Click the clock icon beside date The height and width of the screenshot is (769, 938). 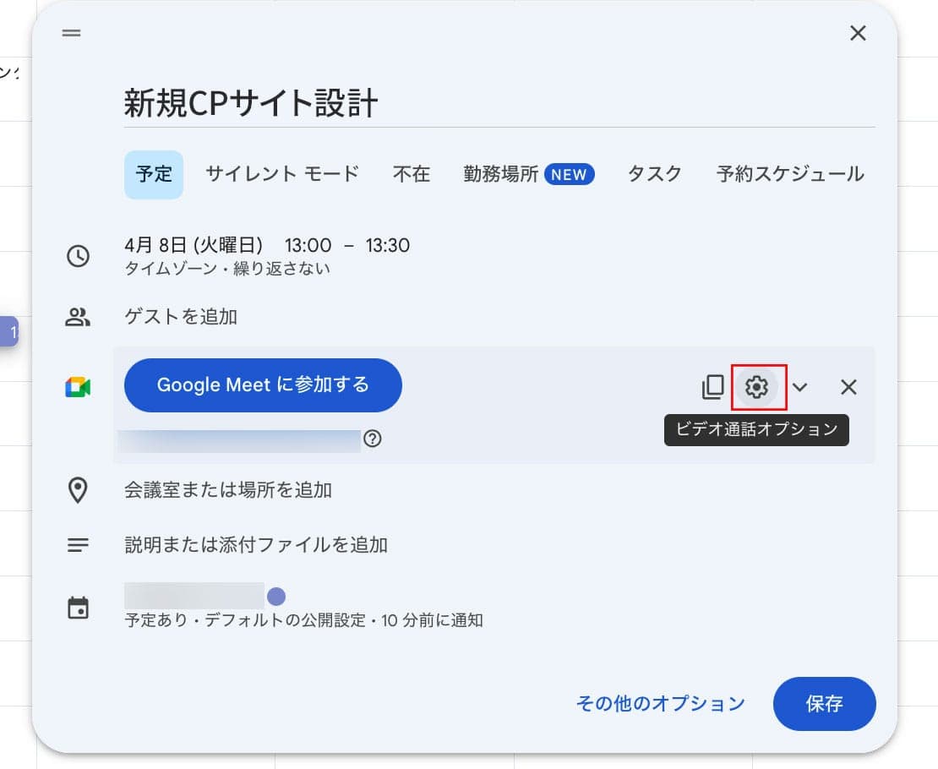[x=78, y=256]
